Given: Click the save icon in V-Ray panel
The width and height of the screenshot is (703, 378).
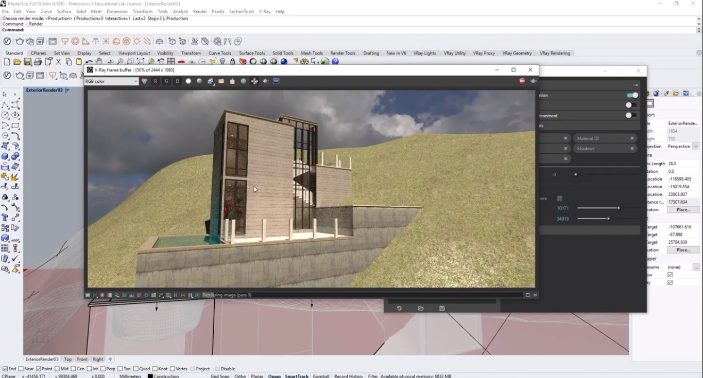Looking at the screenshot, I should tap(442, 308).
